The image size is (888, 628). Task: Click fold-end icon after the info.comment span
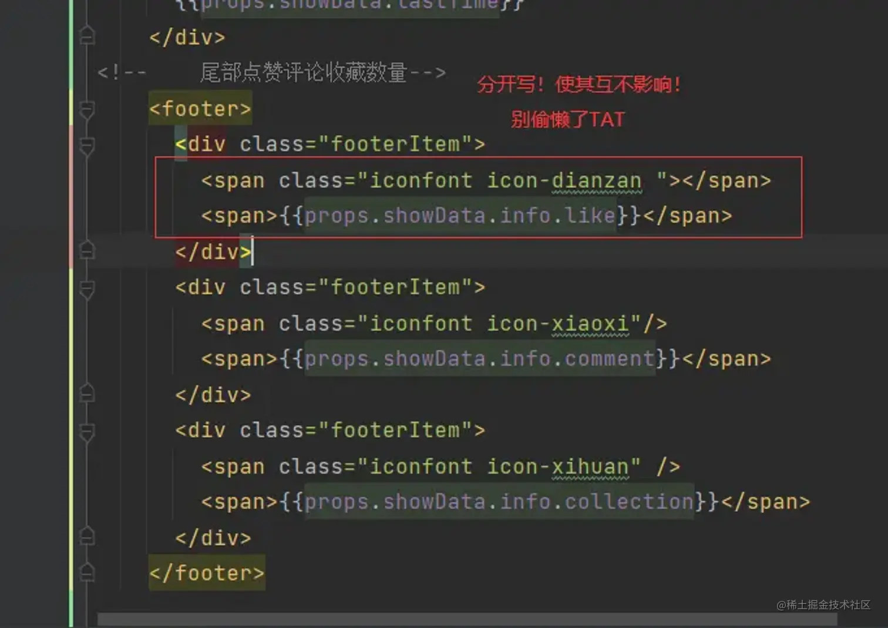pos(87,393)
